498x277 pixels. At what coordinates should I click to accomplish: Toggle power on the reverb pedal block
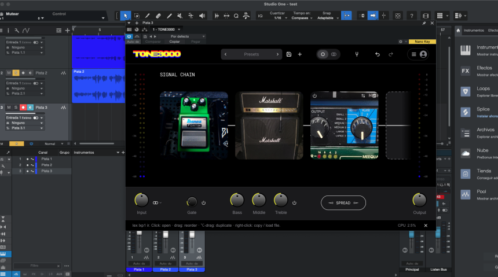tap(314, 96)
